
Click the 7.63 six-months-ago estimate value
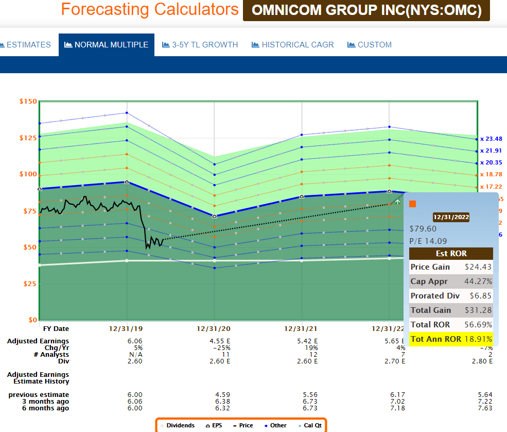(x=485, y=408)
